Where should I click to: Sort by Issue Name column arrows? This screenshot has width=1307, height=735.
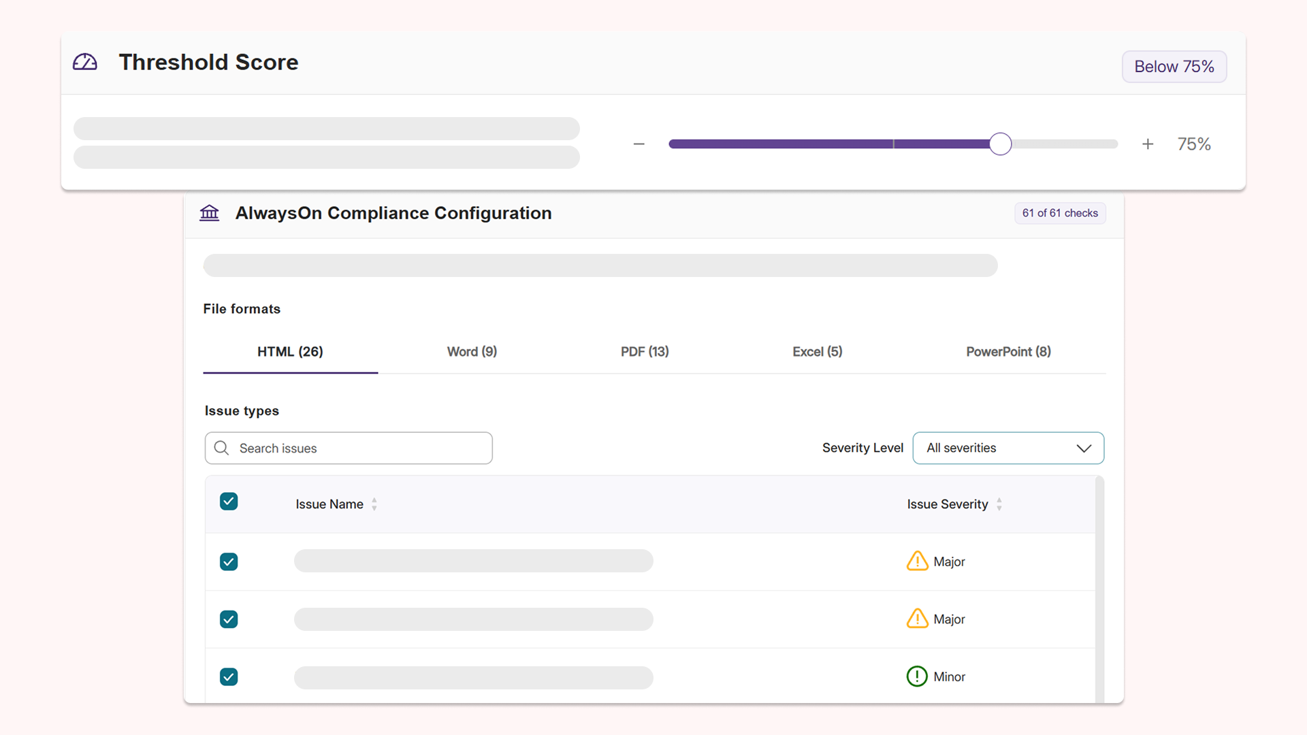click(374, 504)
